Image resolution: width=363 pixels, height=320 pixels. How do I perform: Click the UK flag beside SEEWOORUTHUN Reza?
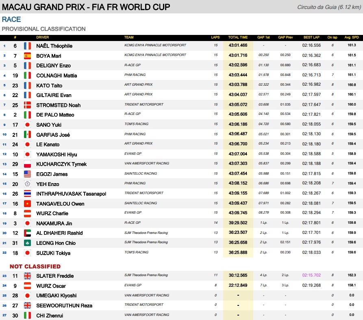click(27, 305)
